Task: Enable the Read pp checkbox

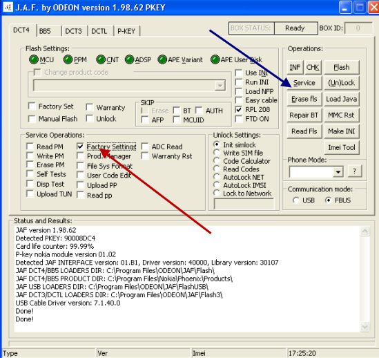Action: point(80,195)
